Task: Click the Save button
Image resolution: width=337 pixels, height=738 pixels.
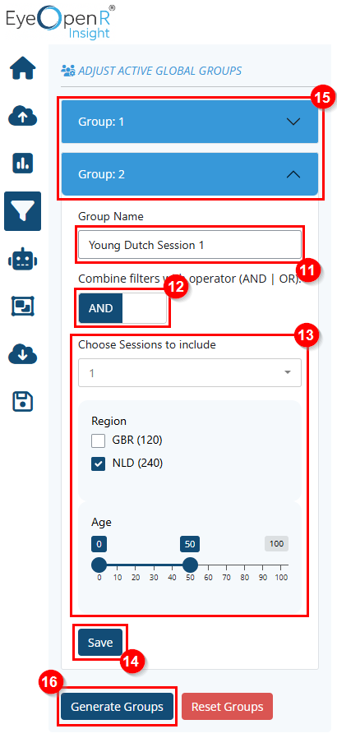Action: tap(100, 643)
